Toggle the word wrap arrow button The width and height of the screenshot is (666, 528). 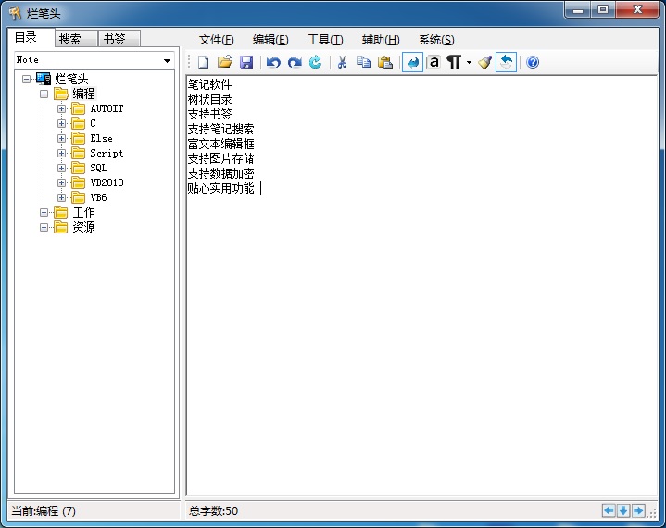[x=412, y=62]
